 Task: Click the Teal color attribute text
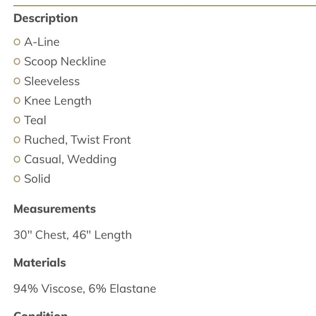(35, 120)
